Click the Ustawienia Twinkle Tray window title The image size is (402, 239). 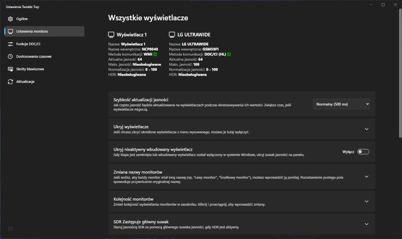(x=23, y=7)
